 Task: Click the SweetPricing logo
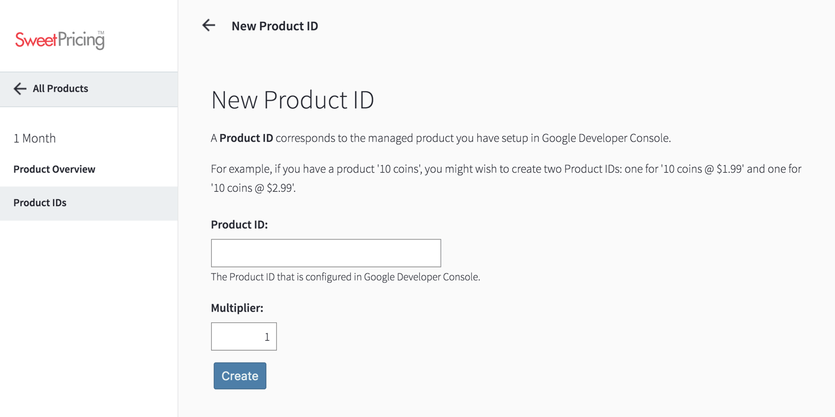60,40
